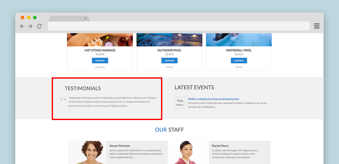Image resolution: width=339 pixels, height=164 pixels.
Task: Click the Water category under Outdoor Pool
Action: pos(169,67)
